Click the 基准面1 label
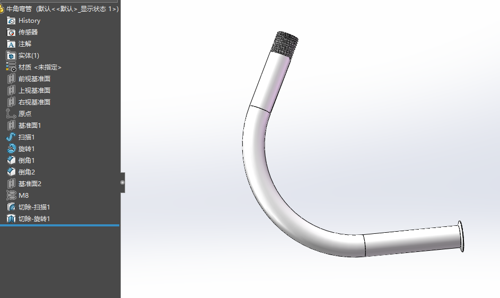 pyautogui.click(x=30, y=125)
